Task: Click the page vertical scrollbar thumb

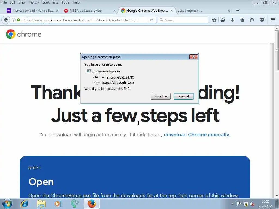Action: [276, 50]
